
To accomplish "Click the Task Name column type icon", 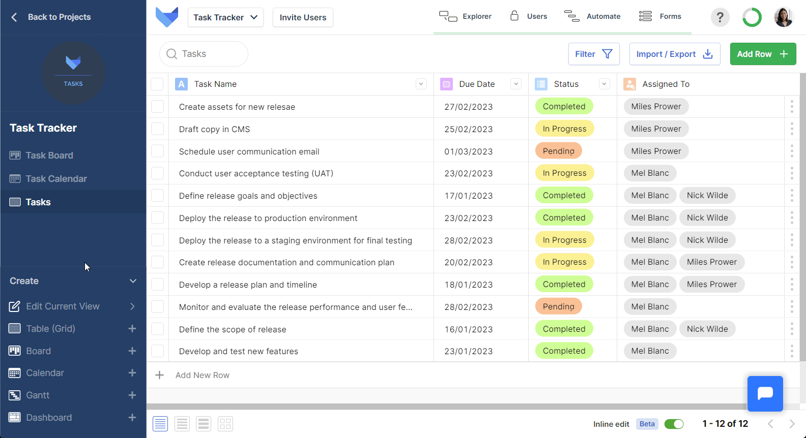I will (x=181, y=84).
